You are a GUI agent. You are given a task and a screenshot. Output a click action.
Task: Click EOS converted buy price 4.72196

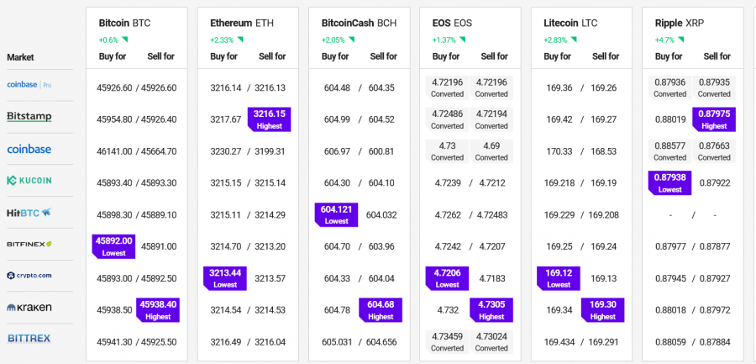(447, 87)
